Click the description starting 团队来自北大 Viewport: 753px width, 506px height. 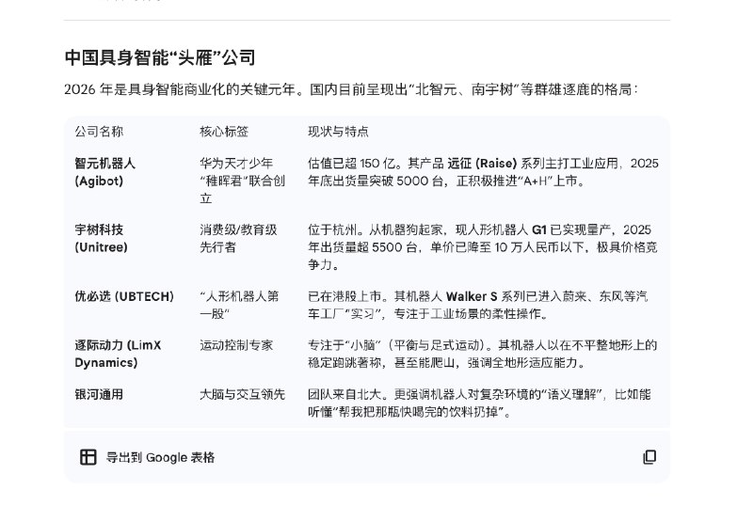[479, 403]
